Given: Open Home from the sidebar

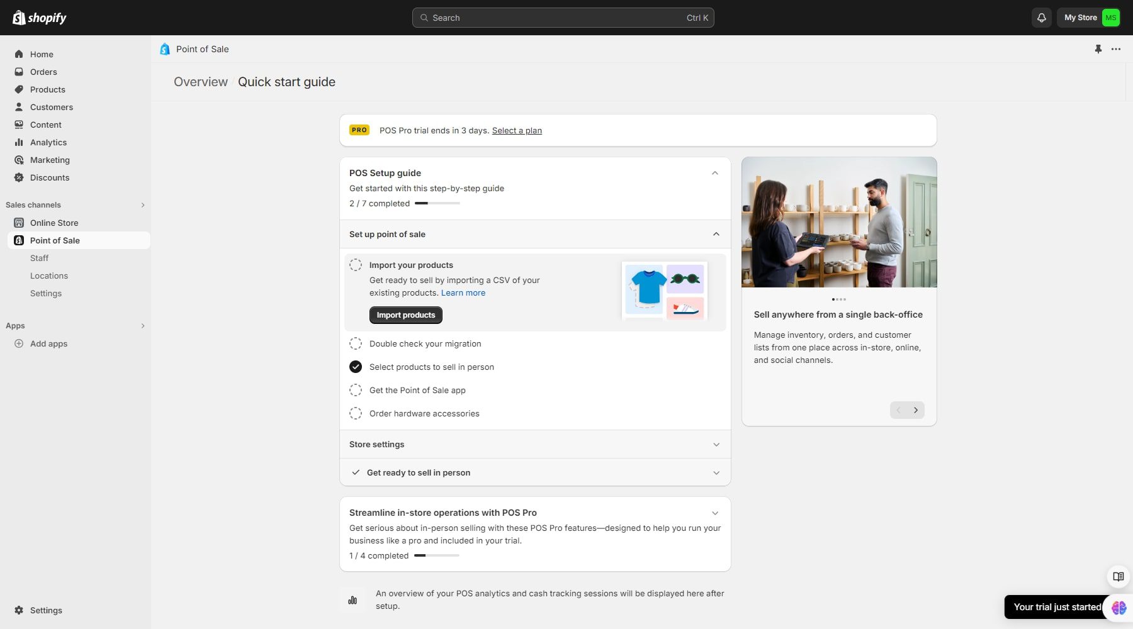Looking at the screenshot, I should [42, 54].
